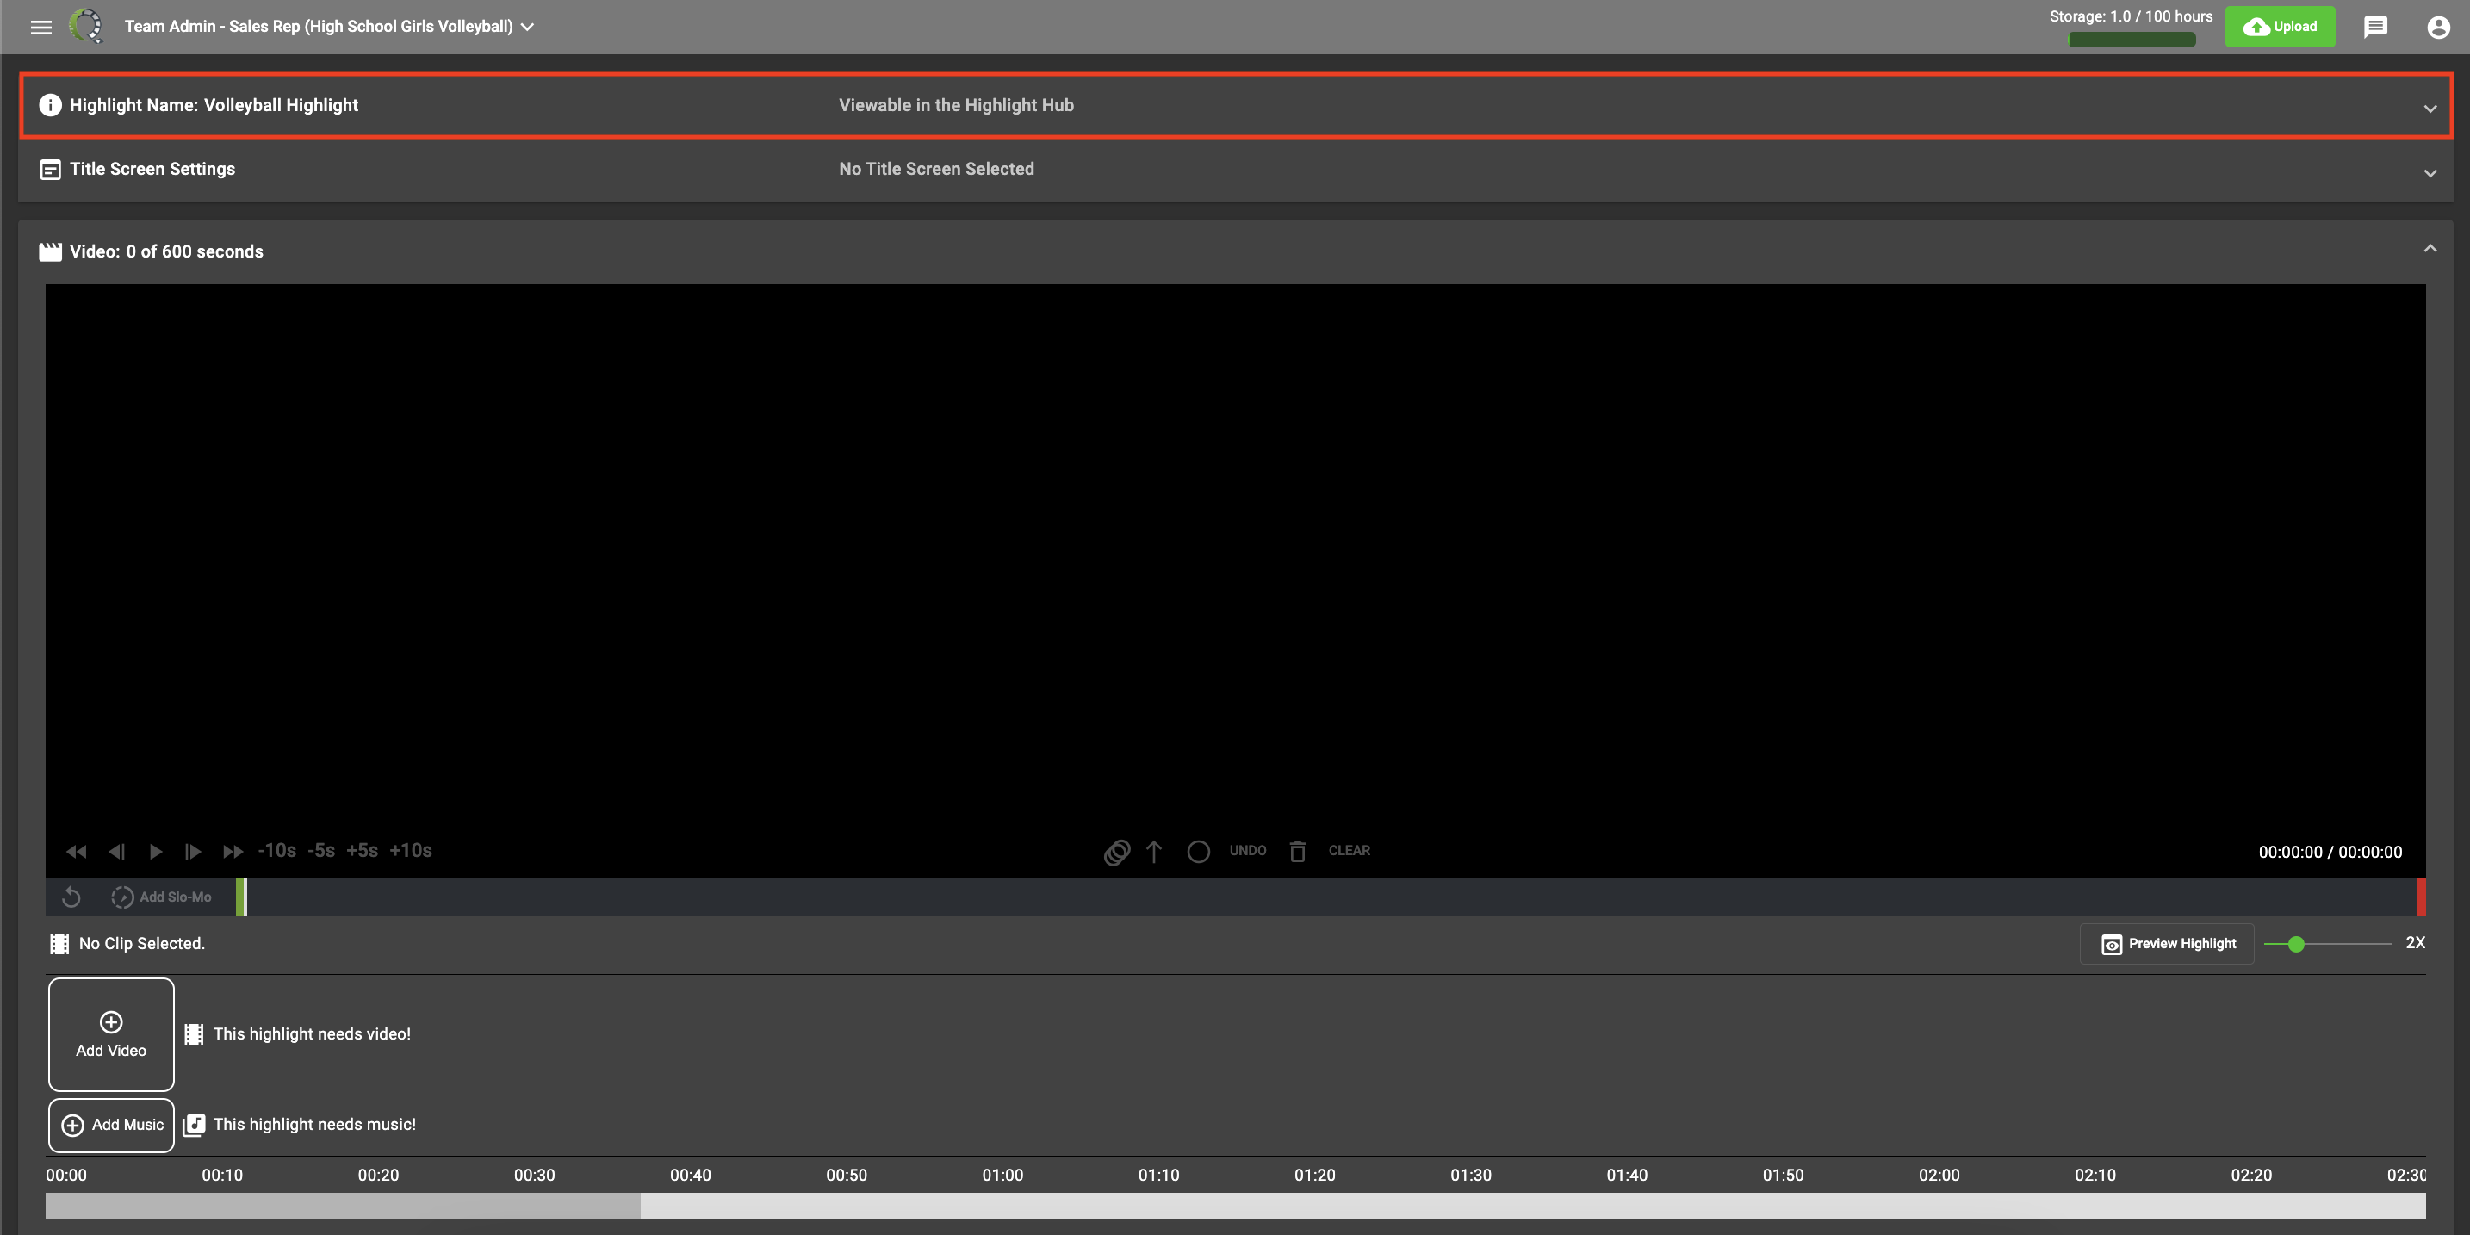Click the 00:30 timeline mark
The image size is (2470, 1235).
tap(534, 1175)
